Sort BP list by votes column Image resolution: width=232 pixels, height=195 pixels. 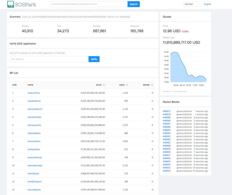(x=127, y=85)
